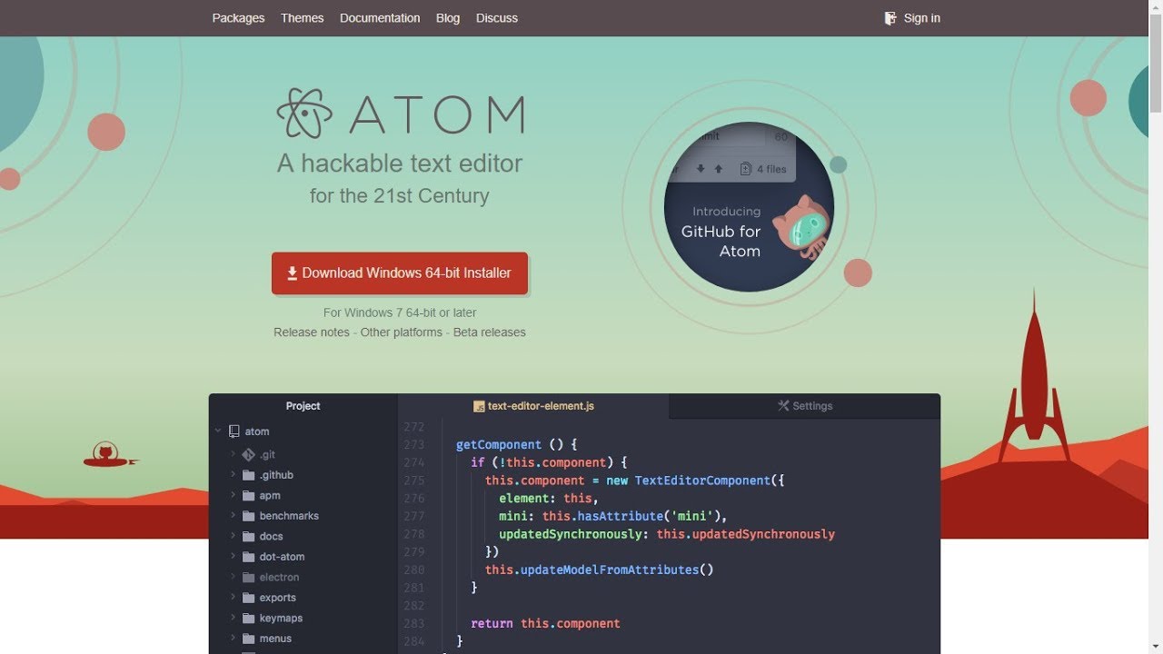Click the dot-atom folder icon
Viewport: 1163px width, 654px height.
click(x=248, y=557)
